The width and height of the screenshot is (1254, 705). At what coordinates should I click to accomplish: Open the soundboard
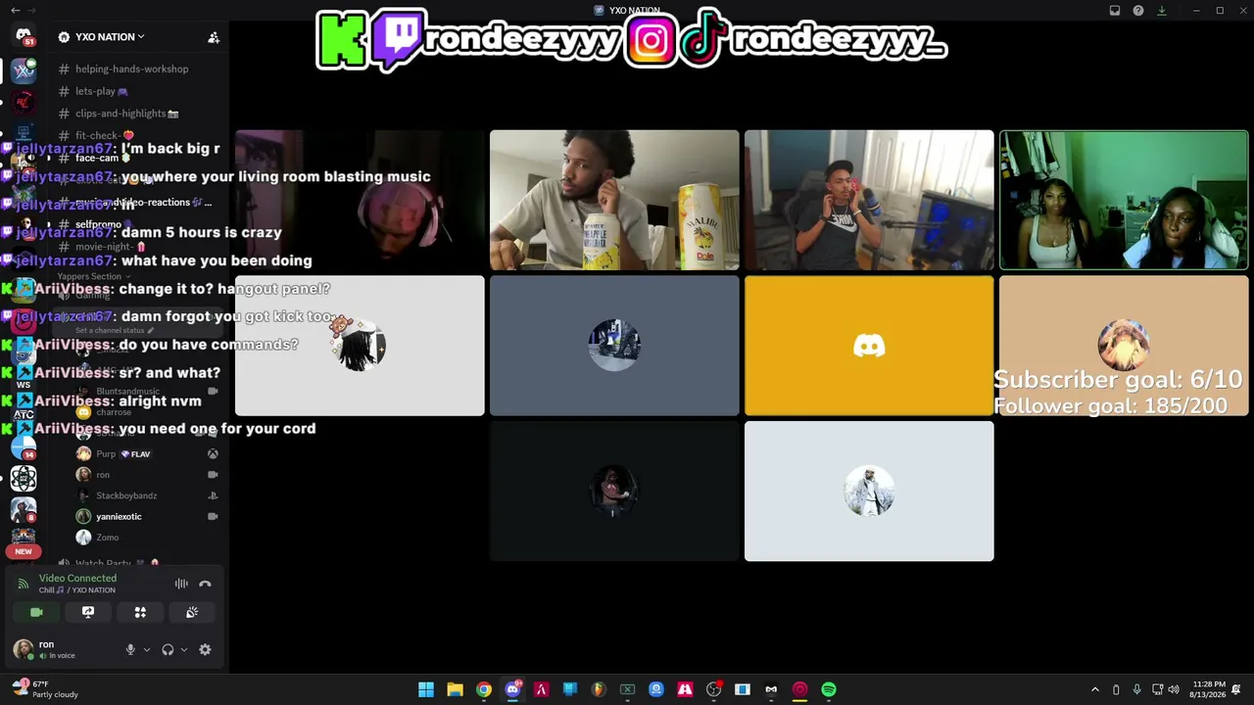(x=192, y=612)
